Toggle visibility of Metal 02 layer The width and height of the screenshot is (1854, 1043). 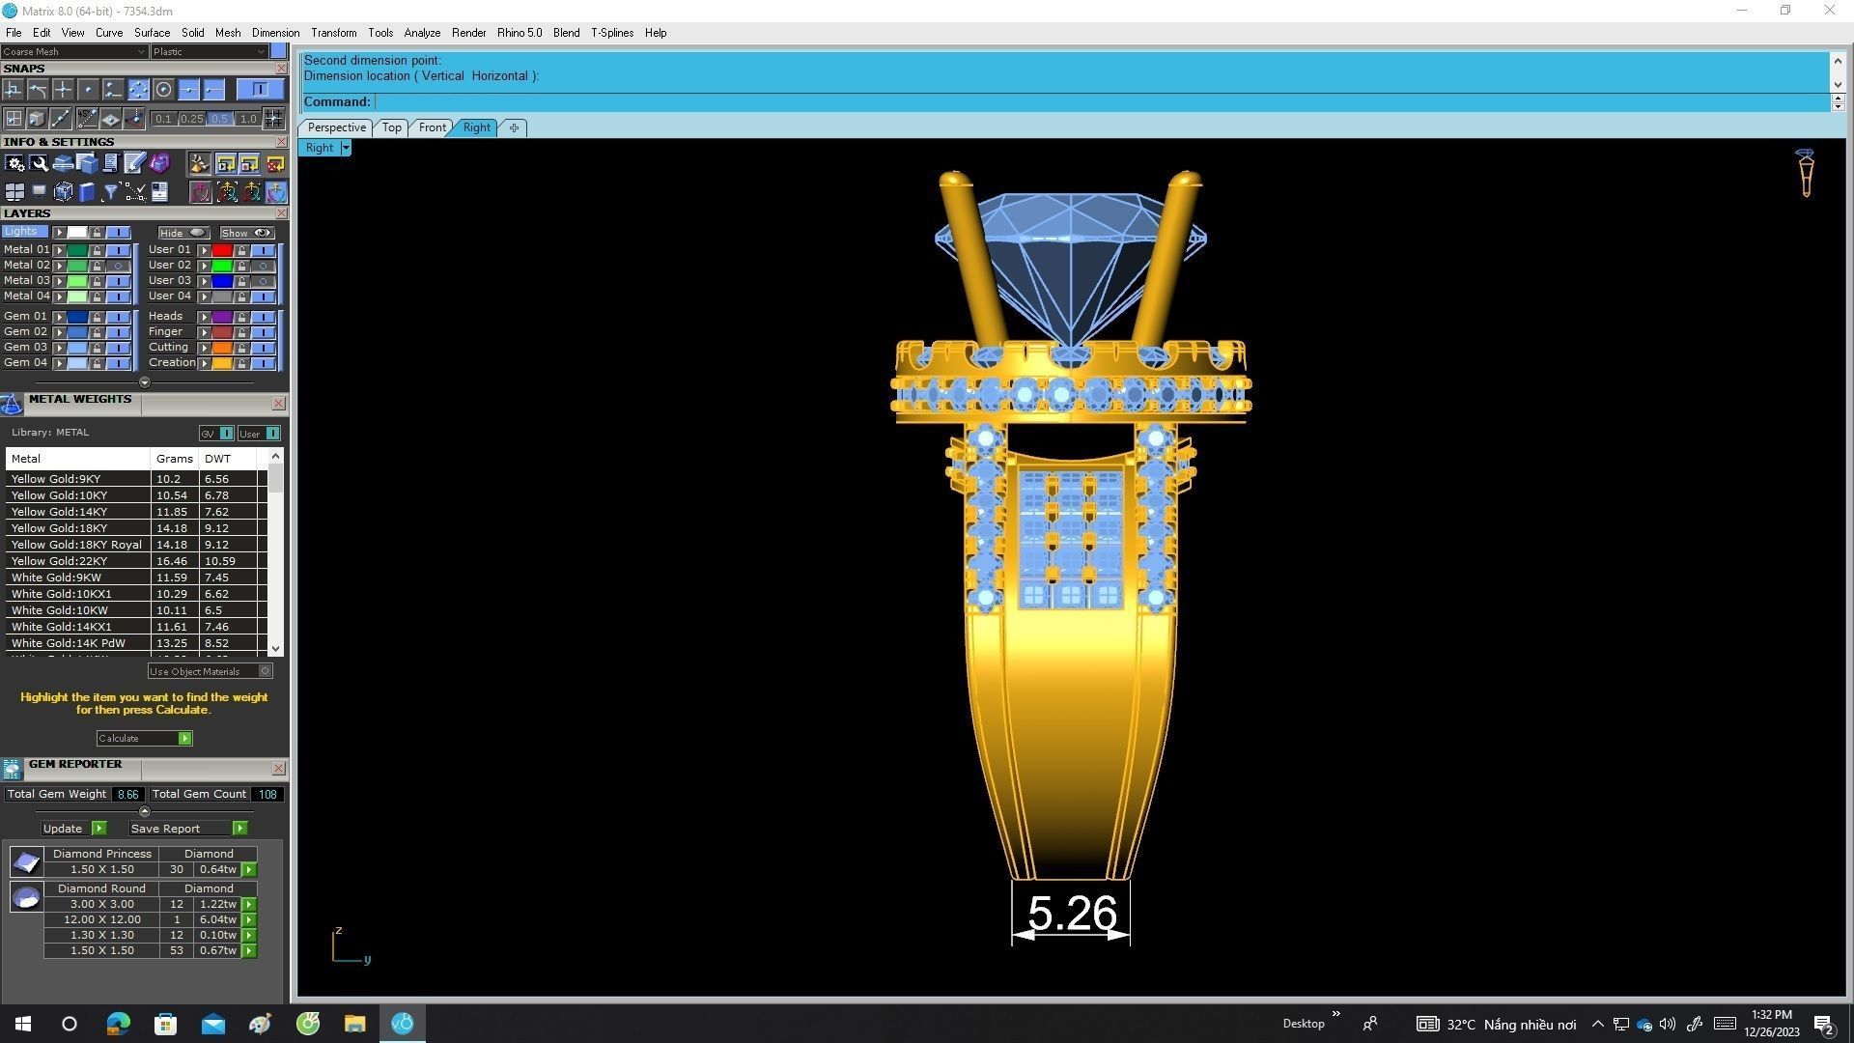(x=118, y=266)
